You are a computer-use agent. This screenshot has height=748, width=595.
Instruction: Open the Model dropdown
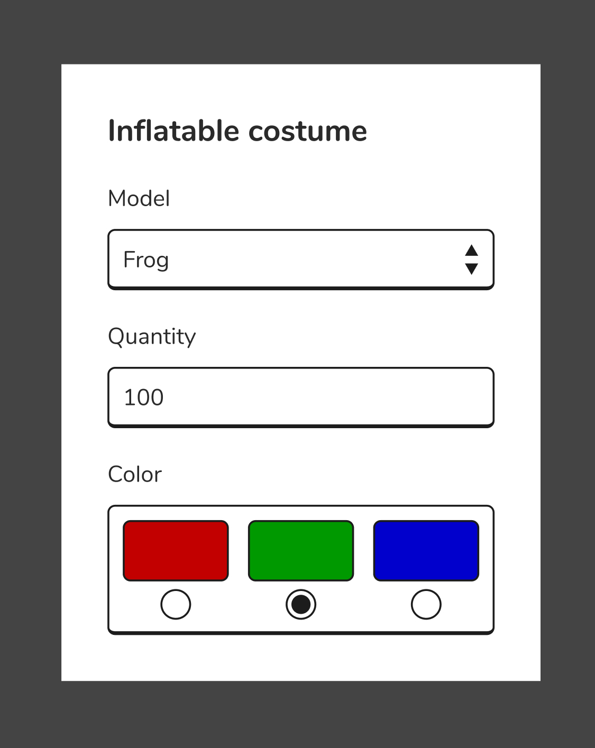tap(300, 259)
